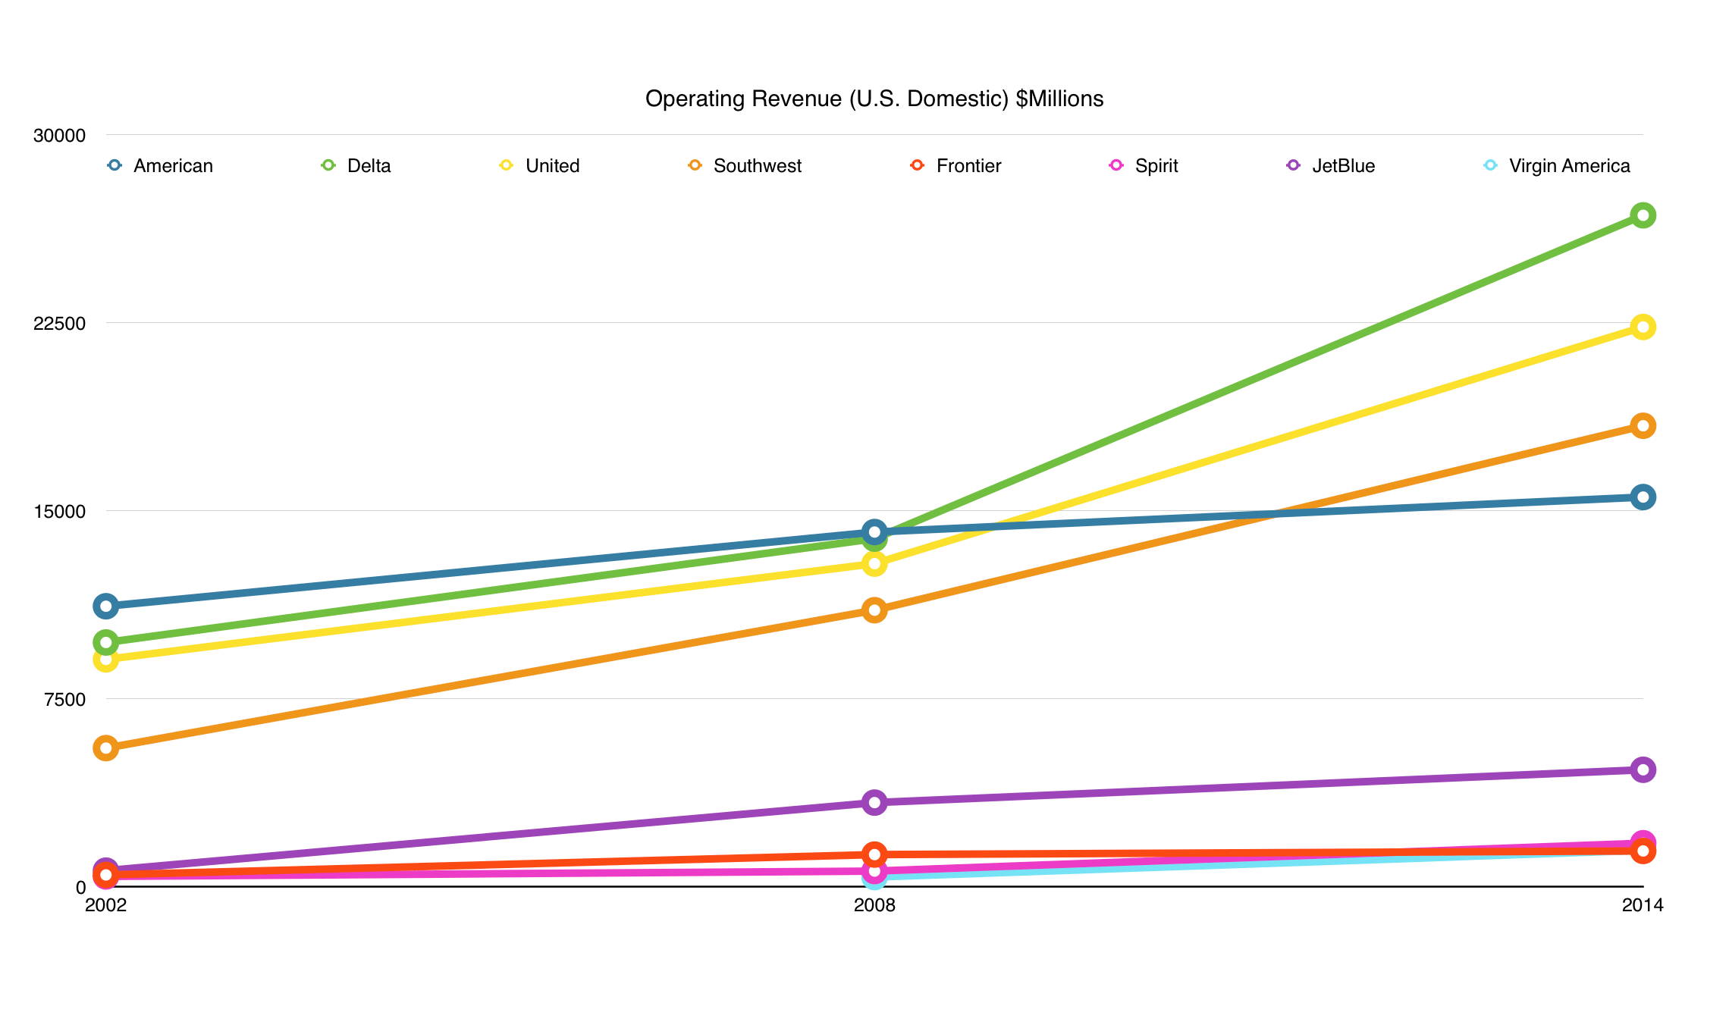
Task: Click American's 2014 data point
Action: tap(1643, 497)
